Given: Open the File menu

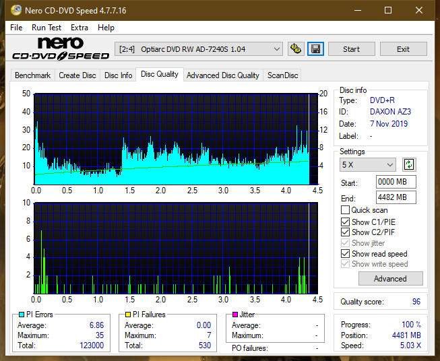Looking at the screenshot, I should 16,28.
